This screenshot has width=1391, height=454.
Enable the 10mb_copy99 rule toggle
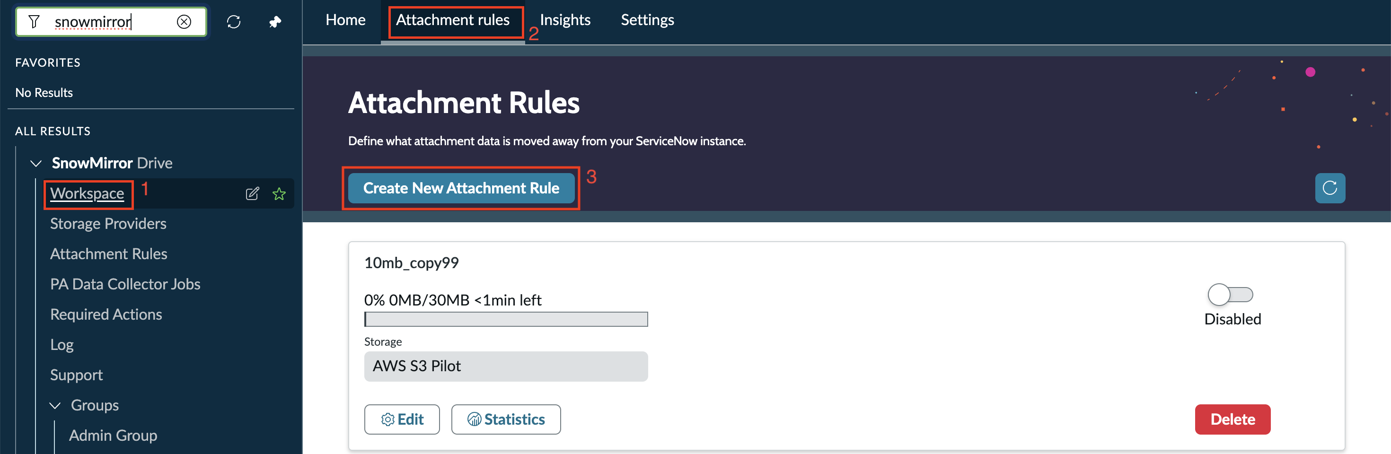(x=1230, y=295)
